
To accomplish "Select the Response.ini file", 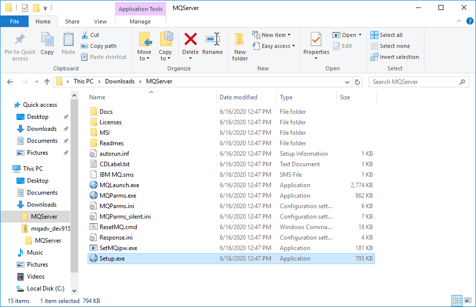I will click(x=116, y=238).
